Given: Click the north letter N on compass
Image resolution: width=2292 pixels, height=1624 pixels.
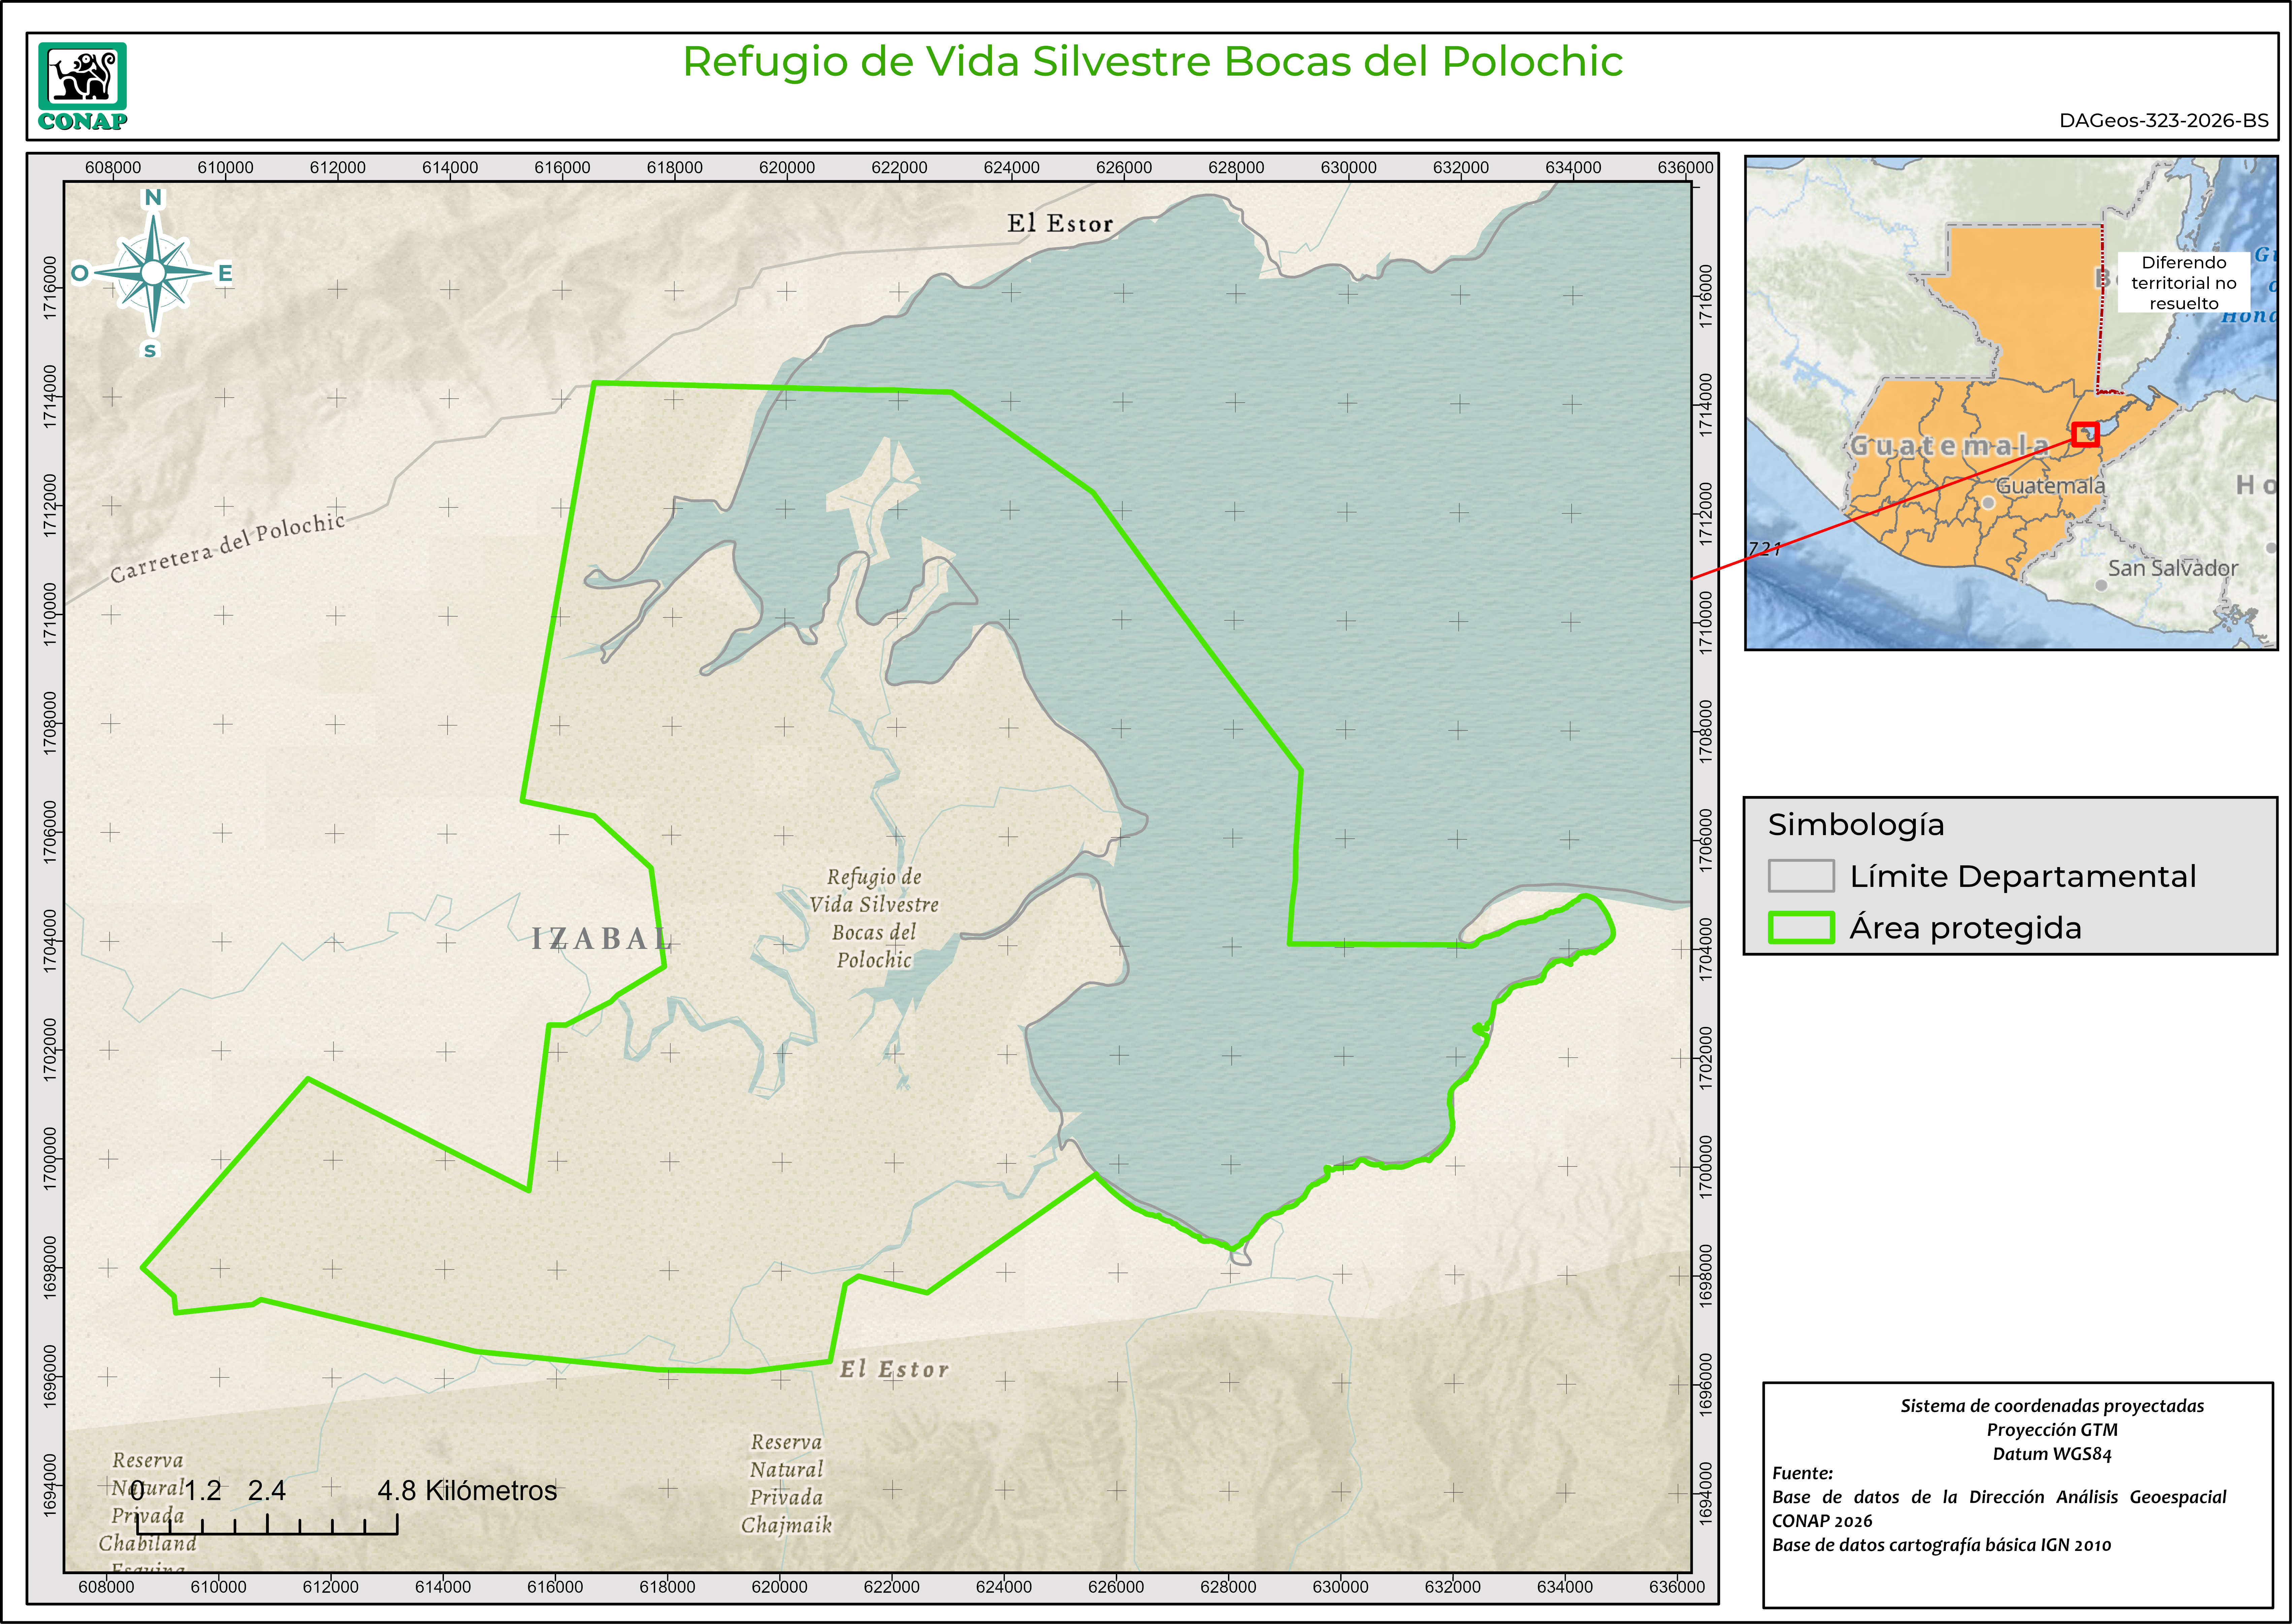Looking at the screenshot, I should [153, 198].
